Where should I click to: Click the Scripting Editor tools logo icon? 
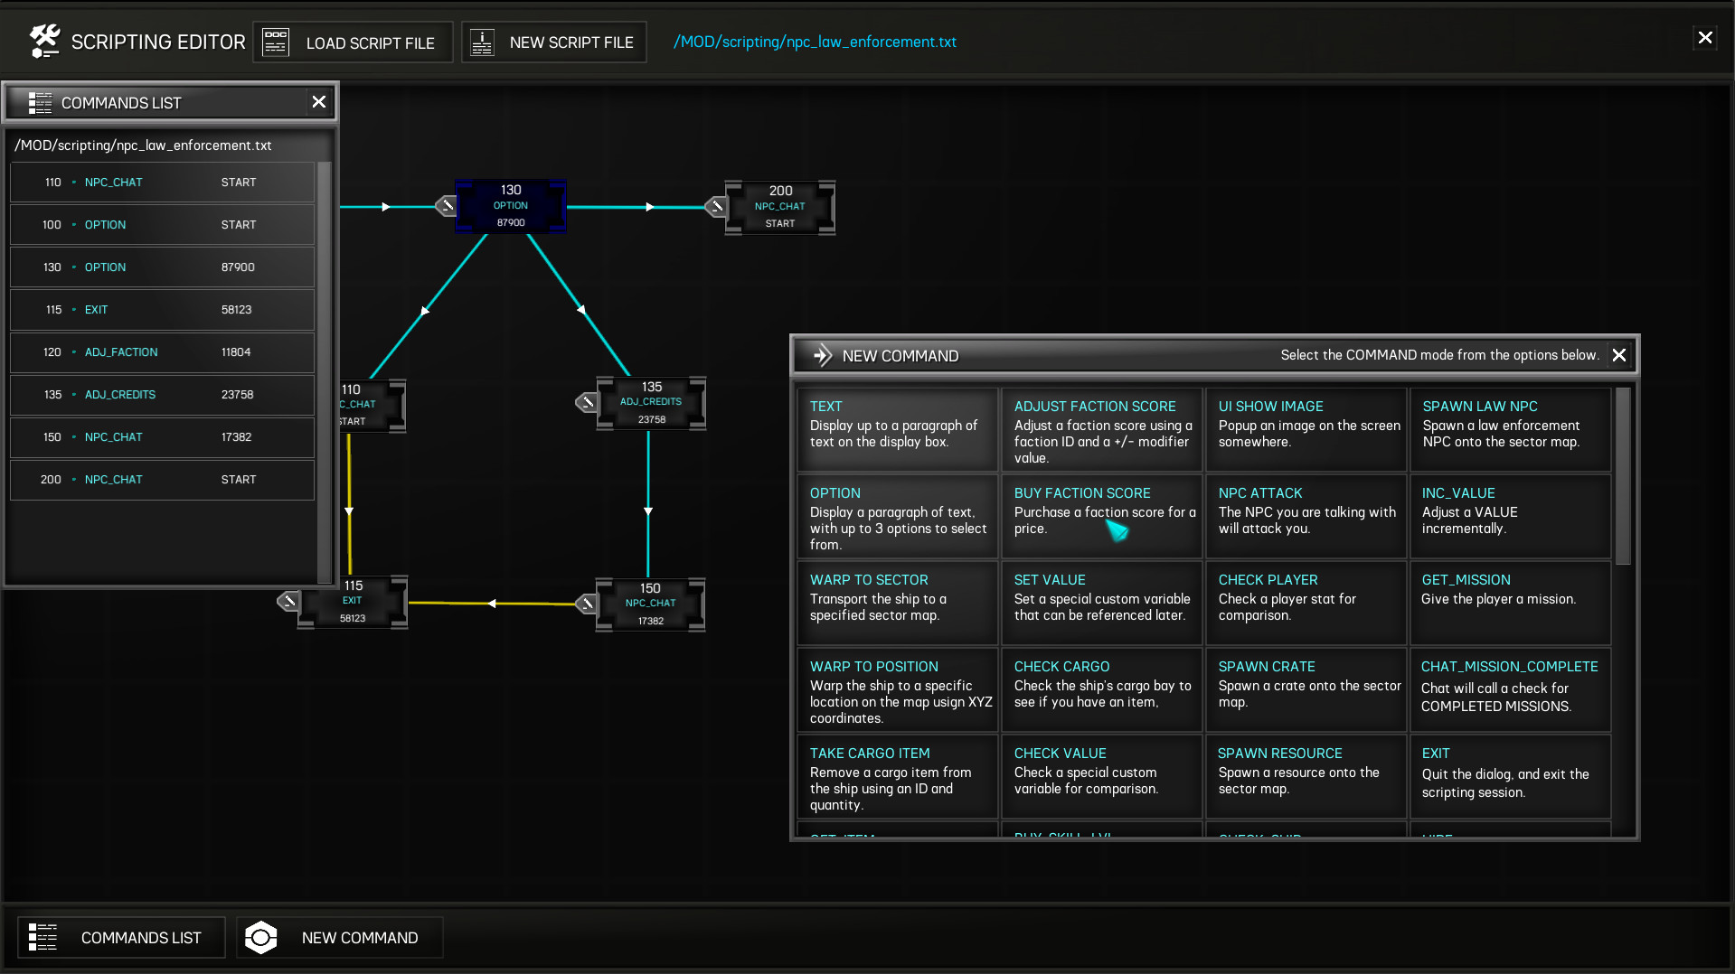43,40
